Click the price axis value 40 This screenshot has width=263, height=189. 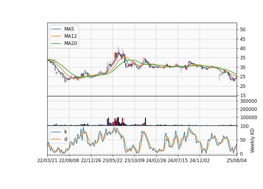pos(243,48)
